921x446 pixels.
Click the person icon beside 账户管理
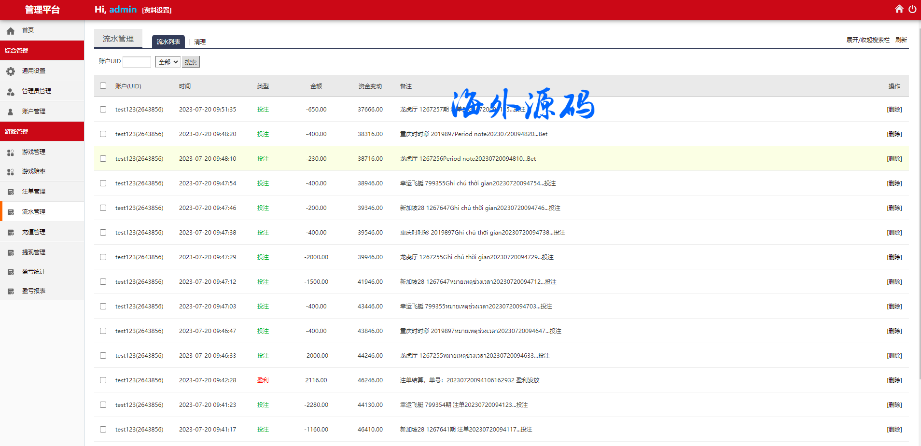[x=11, y=112]
